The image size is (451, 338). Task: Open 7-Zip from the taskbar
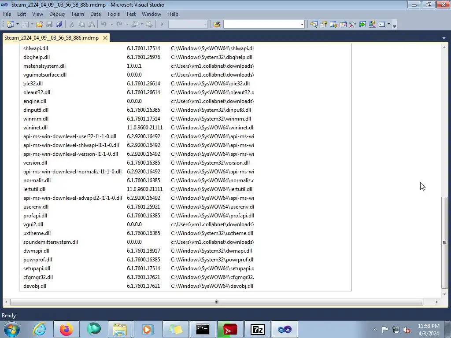pyautogui.click(x=257, y=329)
